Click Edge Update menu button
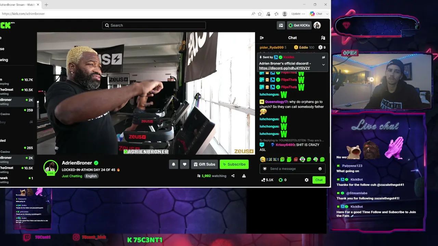The image size is (438, 246). pos(298,14)
